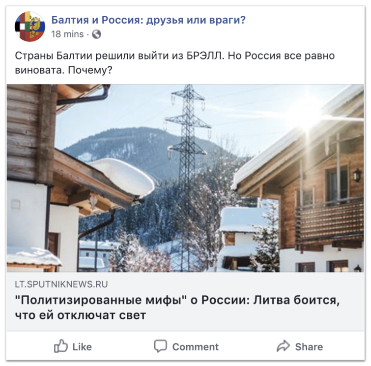Open the headline Политизированные мифы о России
The image size is (371, 366).
[x=177, y=307]
